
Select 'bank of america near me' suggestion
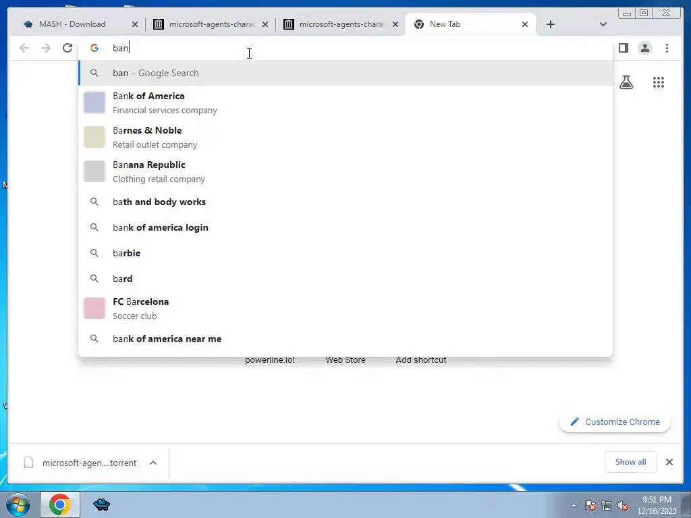[345, 339]
